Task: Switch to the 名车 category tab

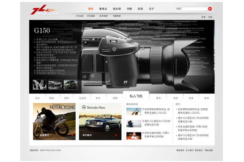Action: tap(98, 98)
